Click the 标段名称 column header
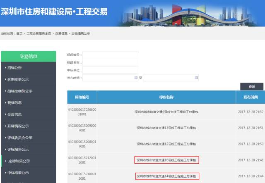The image size is (265, 183). click(166, 97)
